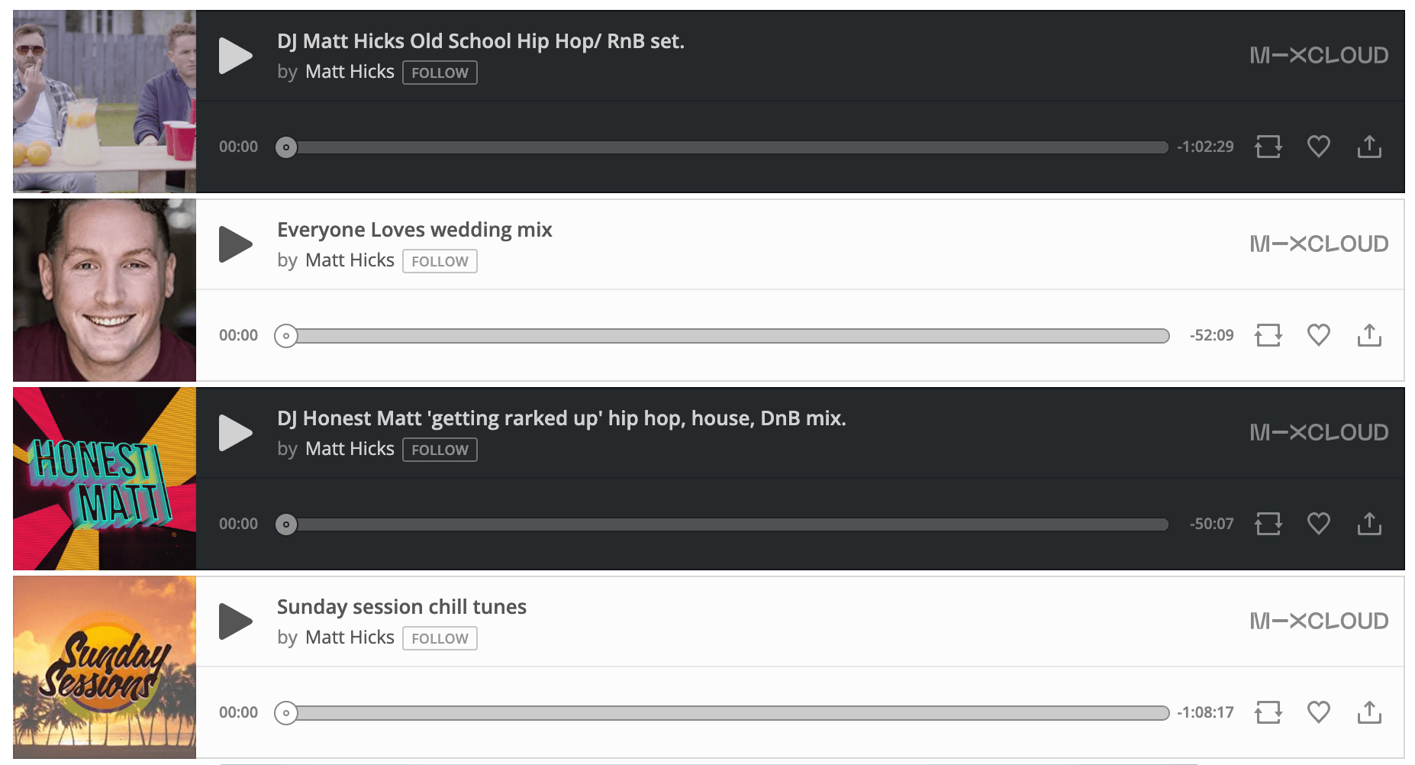This screenshot has height=765, width=1415.
Task: Play the Sunday session chill tunes mix
Action: (235, 621)
